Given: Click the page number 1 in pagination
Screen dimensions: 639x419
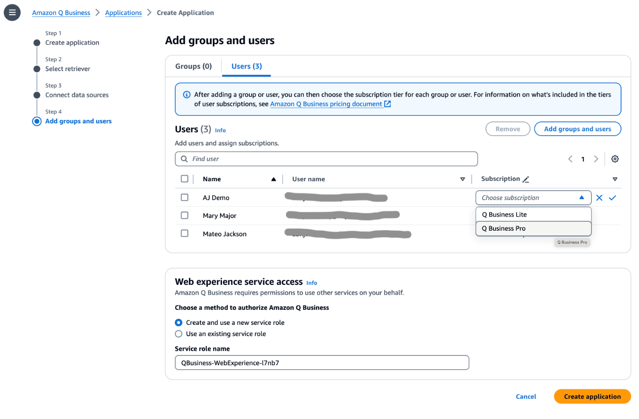Looking at the screenshot, I should 583,159.
